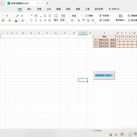
Task: Switch to the 审阅 ribbon tab
Action: pos(68,9)
